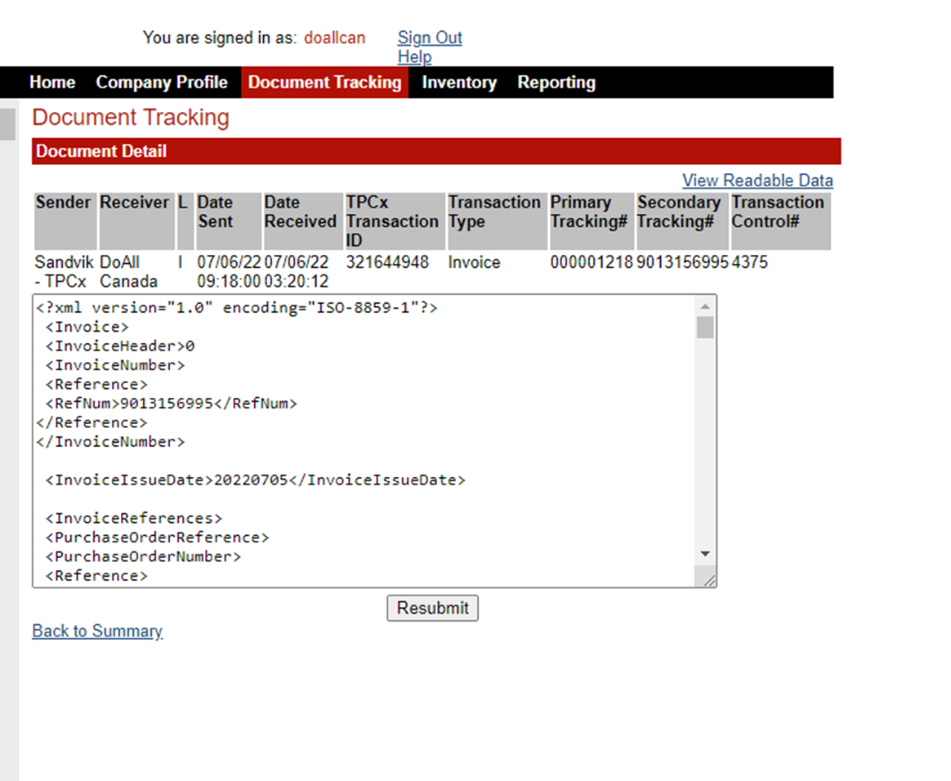Open the Home menu item

coord(52,83)
